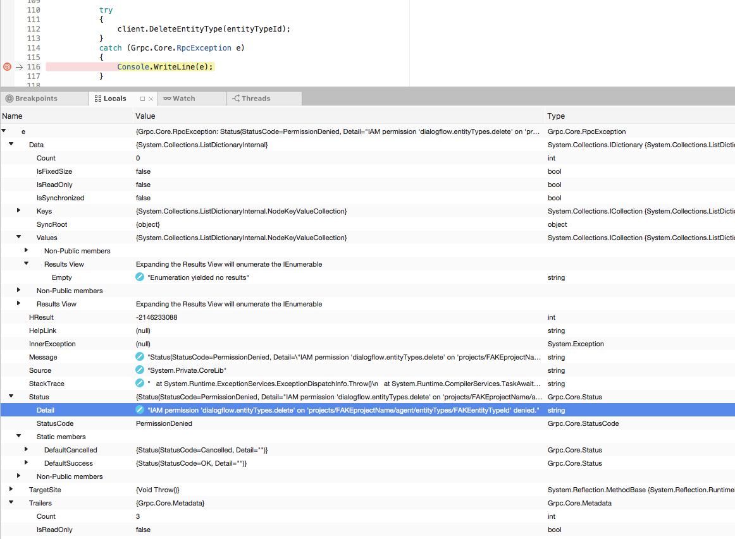Collapse the Data node under e

[x=11, y=144]
